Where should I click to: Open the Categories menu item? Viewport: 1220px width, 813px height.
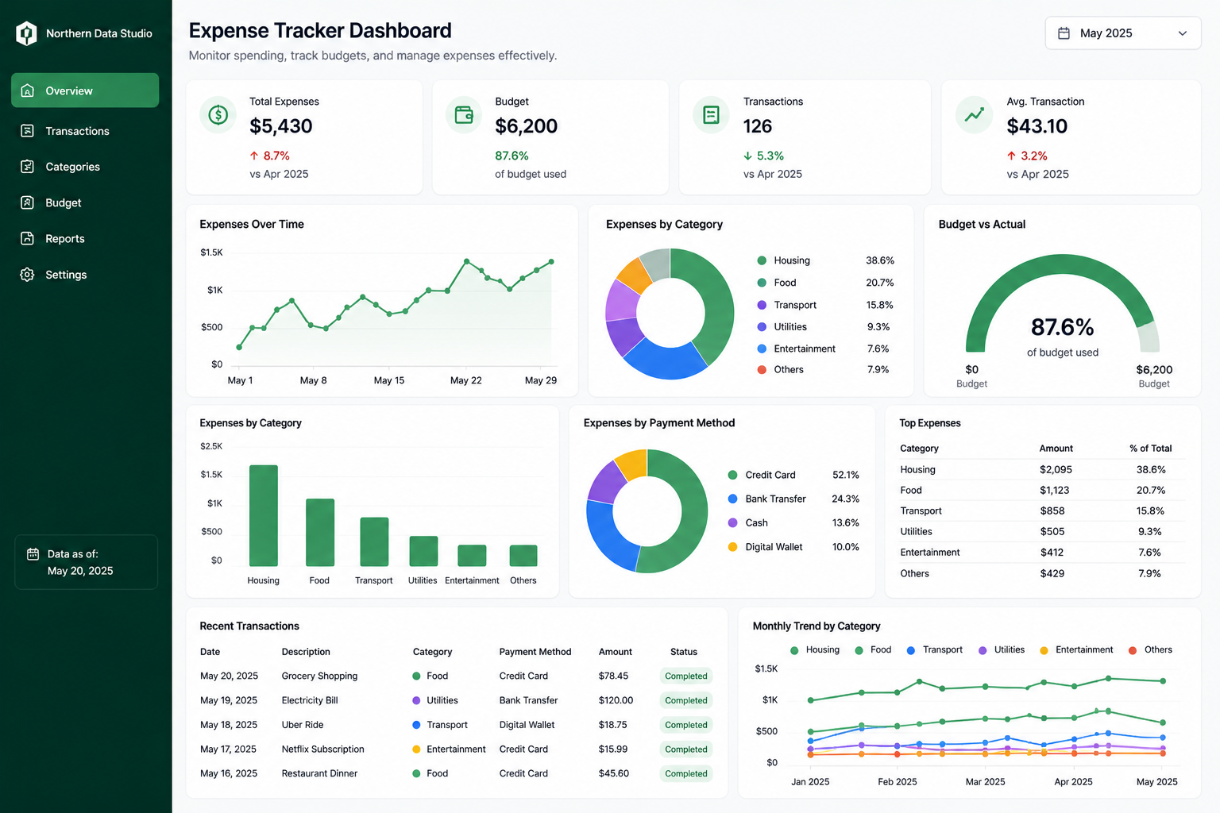pos(85,167)
